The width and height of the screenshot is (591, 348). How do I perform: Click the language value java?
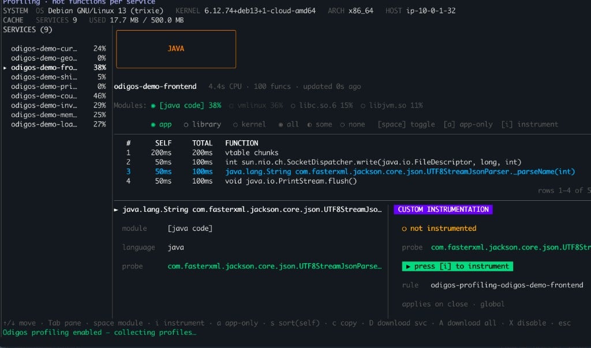click(175, 248)
